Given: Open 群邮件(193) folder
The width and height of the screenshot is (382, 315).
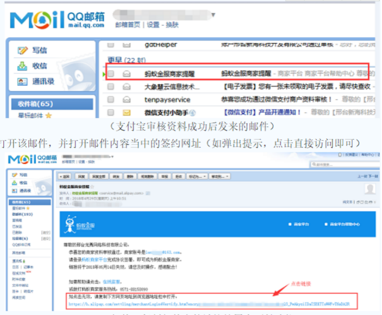Looking at the screenshot, I should (22, 214).
